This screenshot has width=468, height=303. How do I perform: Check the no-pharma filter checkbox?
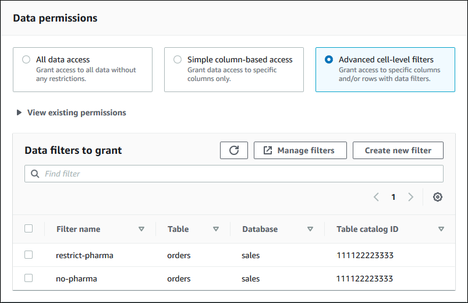click(29, 278)
